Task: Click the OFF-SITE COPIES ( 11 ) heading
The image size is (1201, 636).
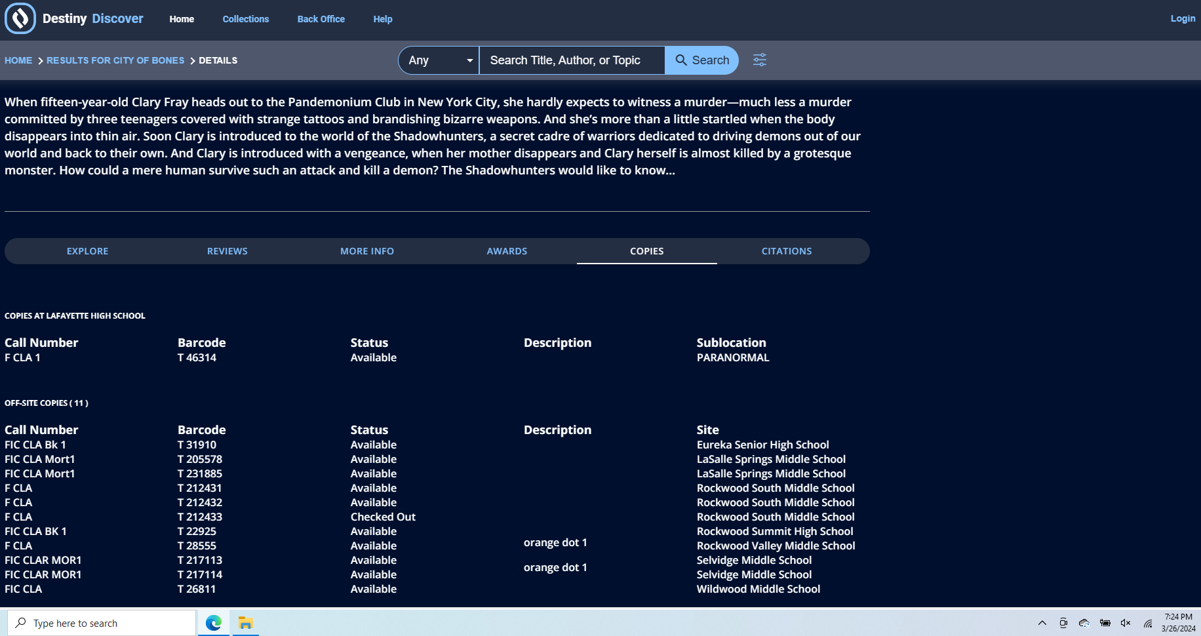Action: (x=47, y=403)
